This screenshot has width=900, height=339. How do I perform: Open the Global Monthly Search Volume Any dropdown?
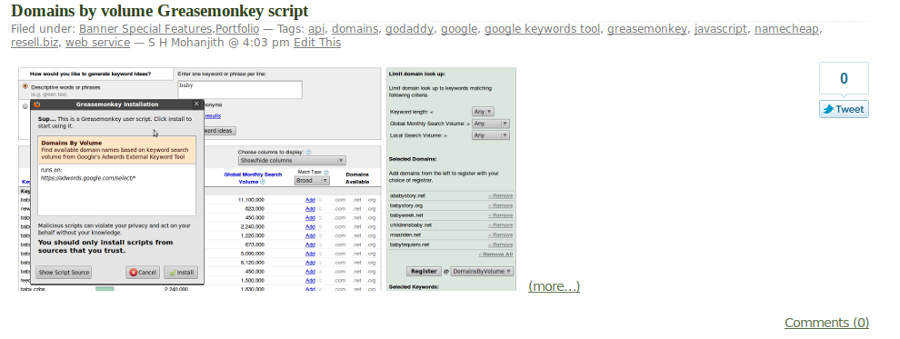point(491,124)
